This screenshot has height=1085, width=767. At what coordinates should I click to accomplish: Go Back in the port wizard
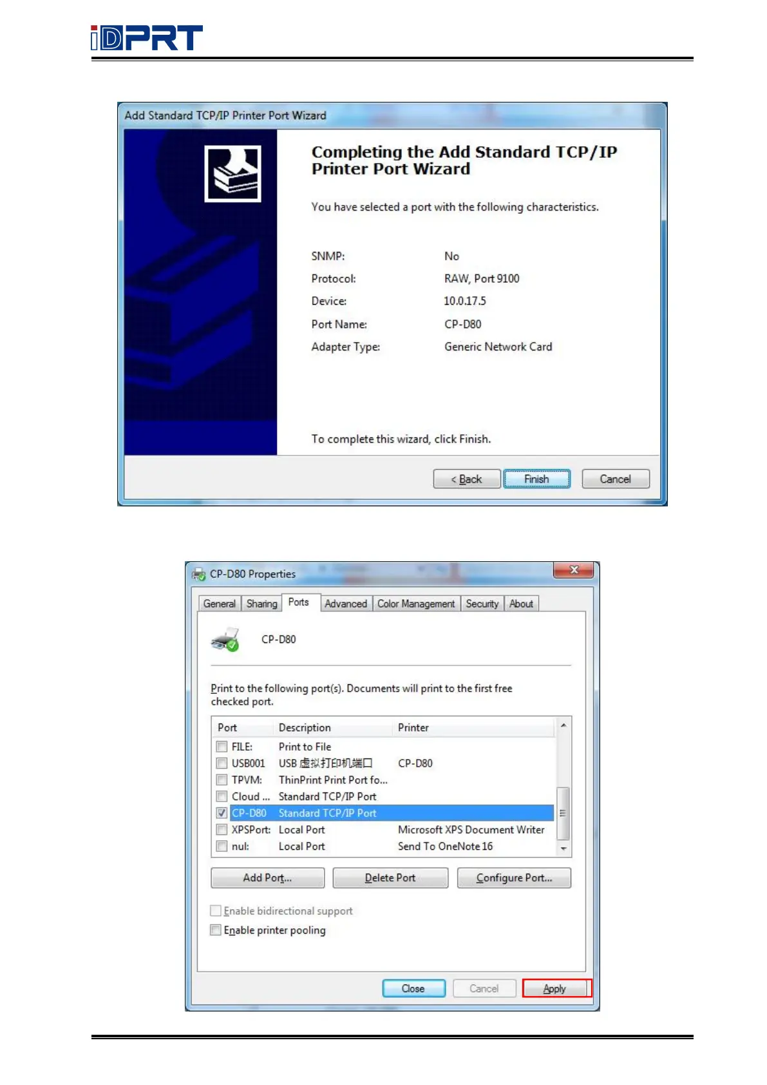(467, 479)
